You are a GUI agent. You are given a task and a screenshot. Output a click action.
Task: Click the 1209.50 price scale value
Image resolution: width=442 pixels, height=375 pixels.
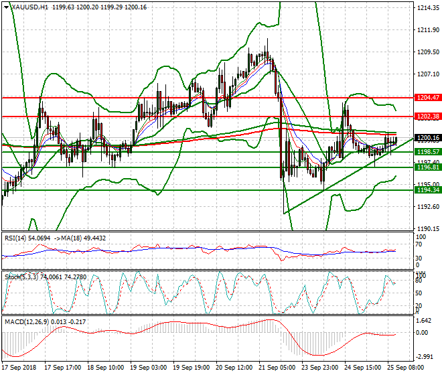click(x=428, y=52)
